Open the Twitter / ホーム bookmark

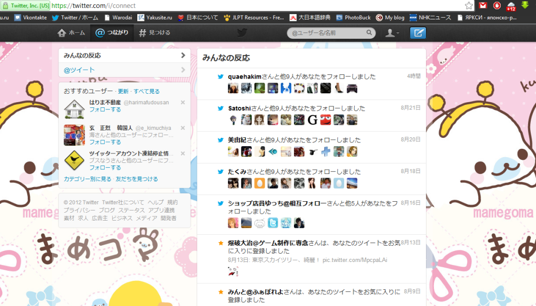click(x=75, y=17)
